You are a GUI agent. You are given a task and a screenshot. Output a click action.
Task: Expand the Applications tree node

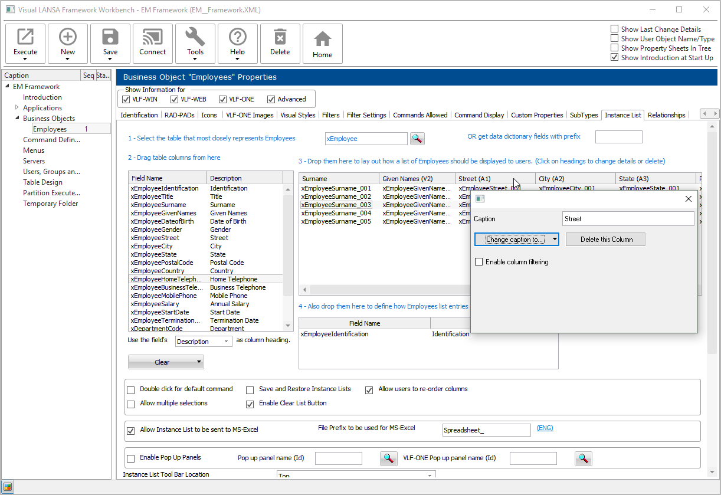(x=17, y=108)
